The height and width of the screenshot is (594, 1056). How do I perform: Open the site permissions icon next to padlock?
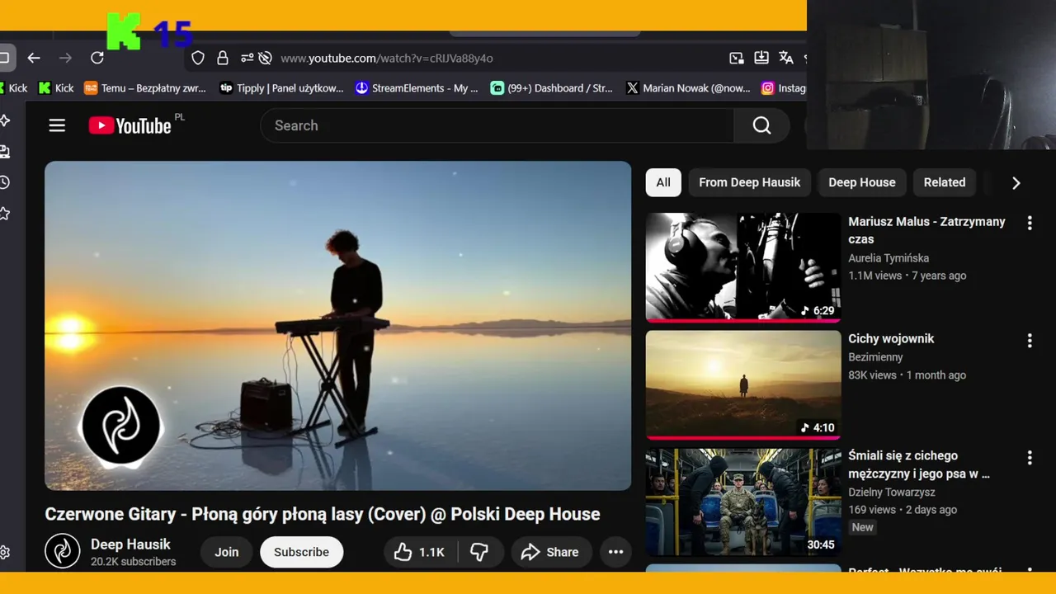[247, 58]
